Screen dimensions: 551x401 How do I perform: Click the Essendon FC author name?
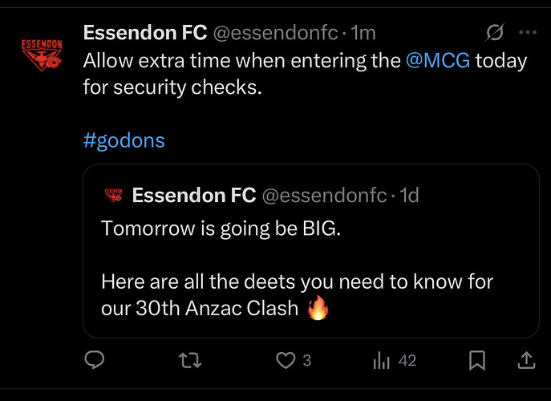(145, 33)
